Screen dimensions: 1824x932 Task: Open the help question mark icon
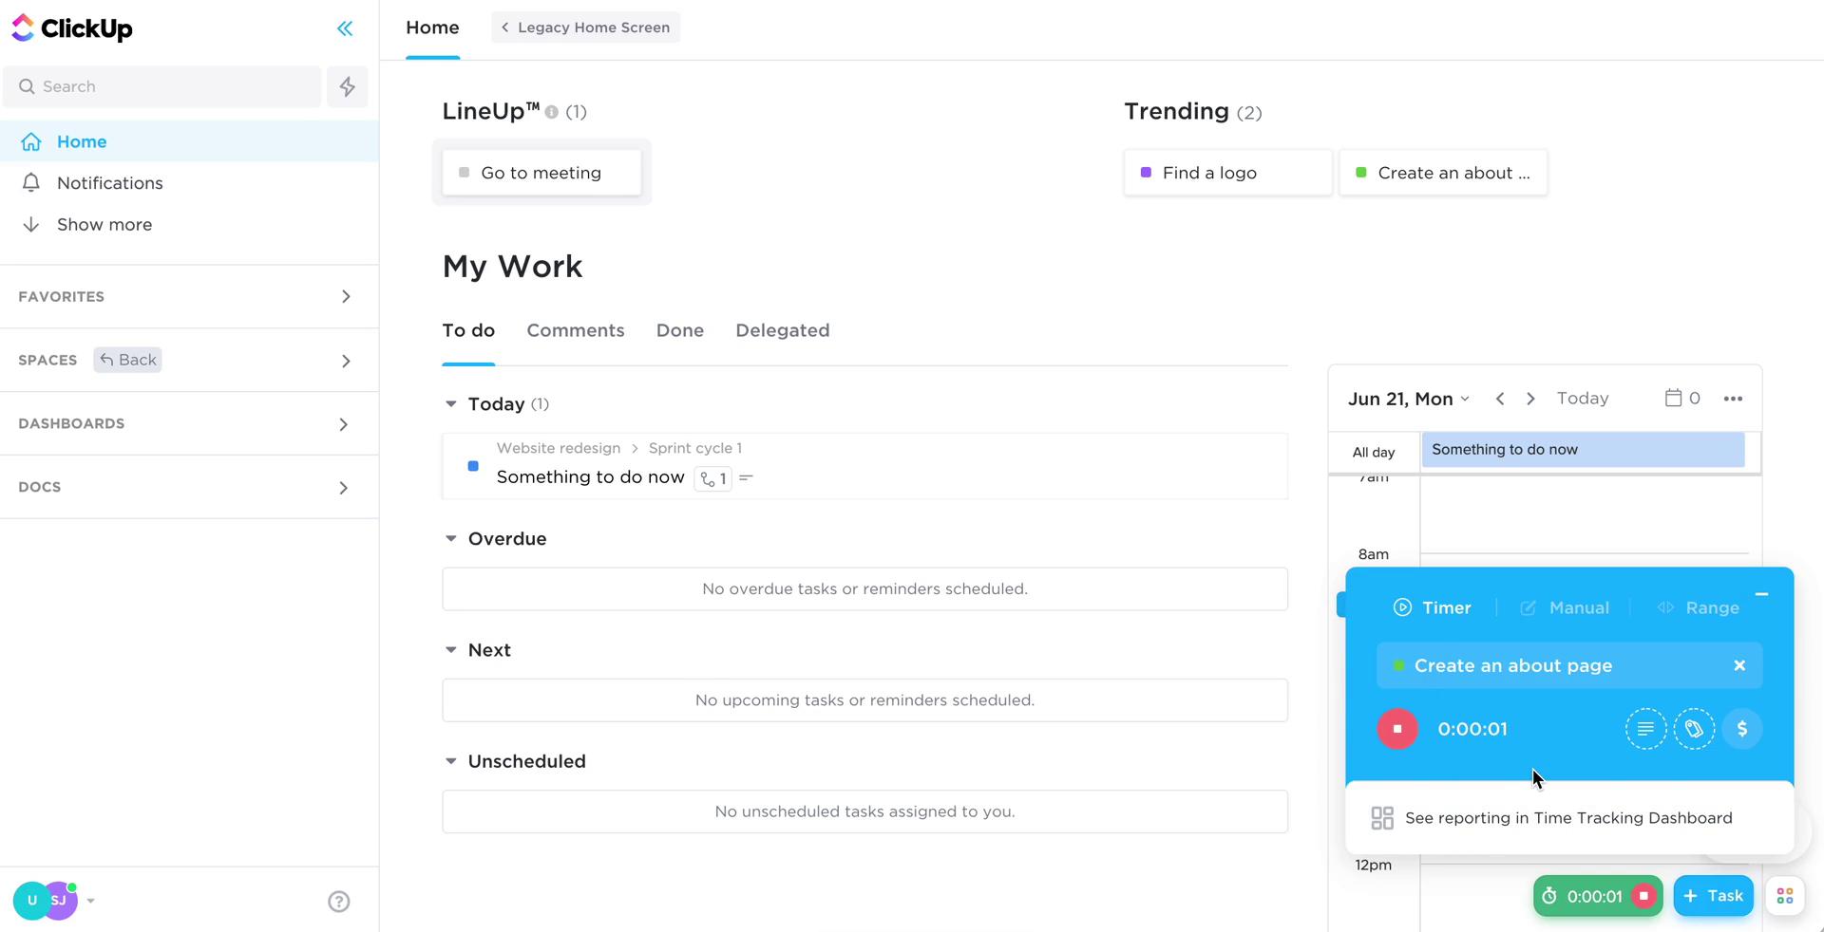coord(339,902)
